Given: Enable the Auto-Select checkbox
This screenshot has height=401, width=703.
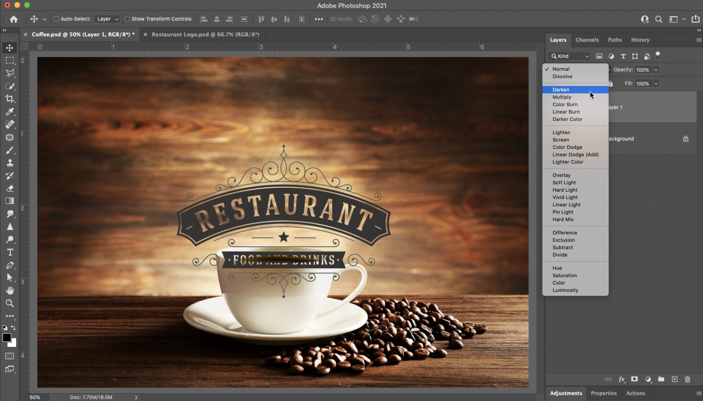Looking at the screenshot, I should (x=57, y=19).
